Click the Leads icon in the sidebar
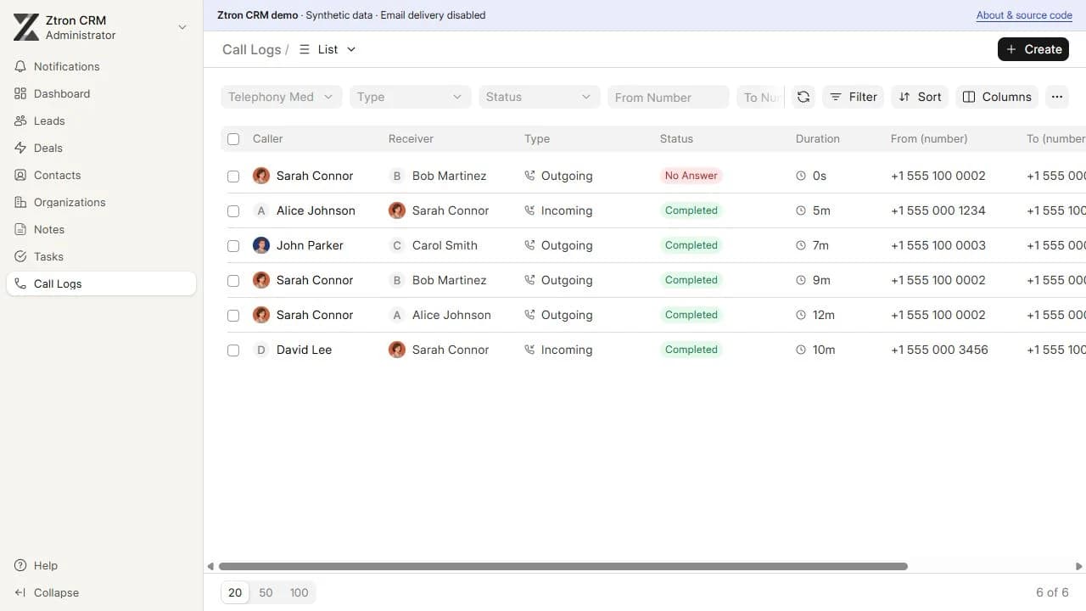Image resolution: width=1086 pixels, height=611 pixels. 20,121
